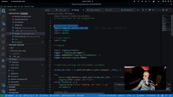
Task: Open the Run and Debug view
Action: 3,29
